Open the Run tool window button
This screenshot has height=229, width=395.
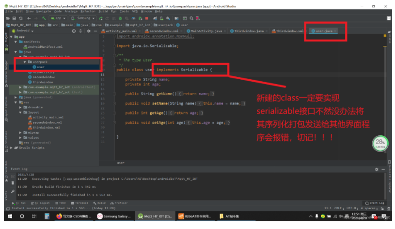19,203
